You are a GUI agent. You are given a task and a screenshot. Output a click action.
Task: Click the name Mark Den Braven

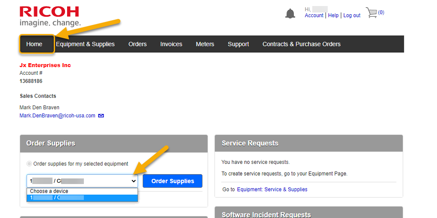(x=39, y=107)
